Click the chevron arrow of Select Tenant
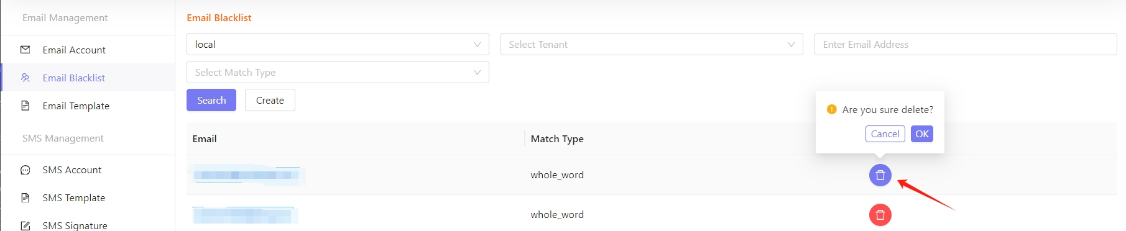The image size is (1126, 231). coord(791,45)
